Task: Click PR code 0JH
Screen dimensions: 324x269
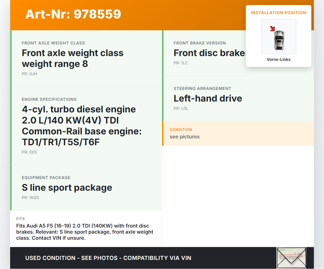Action: click(x=29, y=74)
